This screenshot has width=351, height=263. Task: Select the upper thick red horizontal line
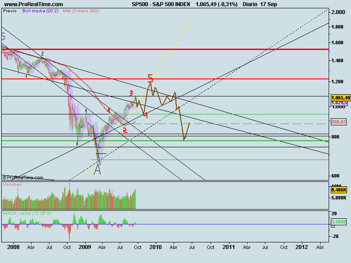click(x=165, y=49)
